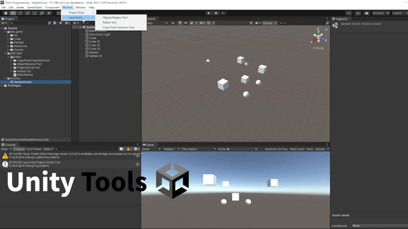Select the Rotate tool in toolbar
Screen dimensions: 408x229
pos(20,13)
